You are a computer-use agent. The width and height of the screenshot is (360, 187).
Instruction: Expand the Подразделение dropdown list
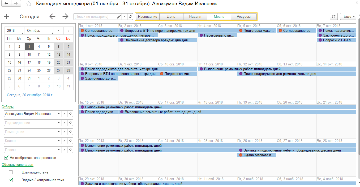59,123
